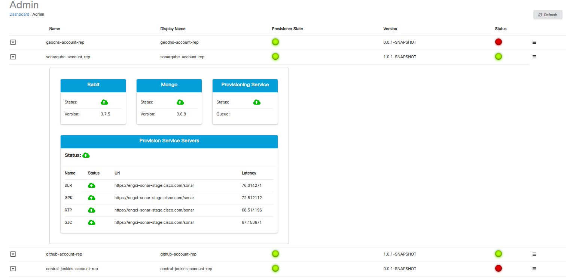Click the central-jenkins-account-rep version 0.0.1-SNAPSHOT

coord(400,269)
